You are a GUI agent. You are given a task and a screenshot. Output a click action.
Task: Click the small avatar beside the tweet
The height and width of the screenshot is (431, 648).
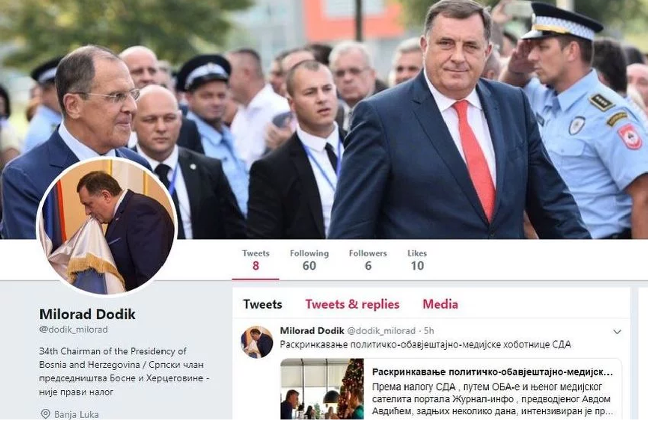[257, 342]
